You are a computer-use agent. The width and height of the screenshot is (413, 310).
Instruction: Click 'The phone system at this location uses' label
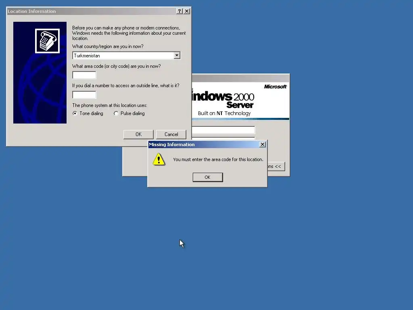point(110,105)
